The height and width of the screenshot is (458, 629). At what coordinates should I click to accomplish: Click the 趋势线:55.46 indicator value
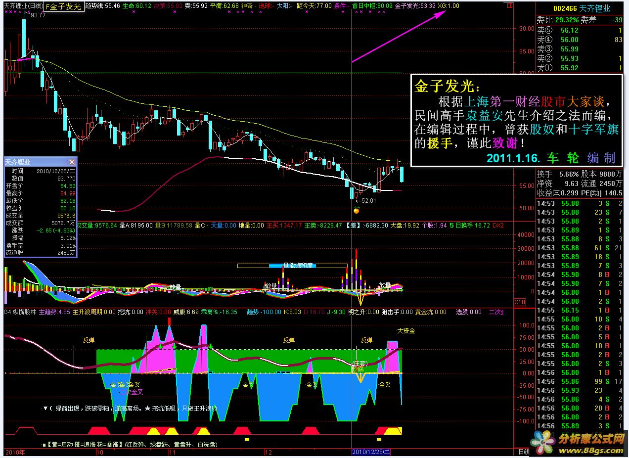(102, 6)
